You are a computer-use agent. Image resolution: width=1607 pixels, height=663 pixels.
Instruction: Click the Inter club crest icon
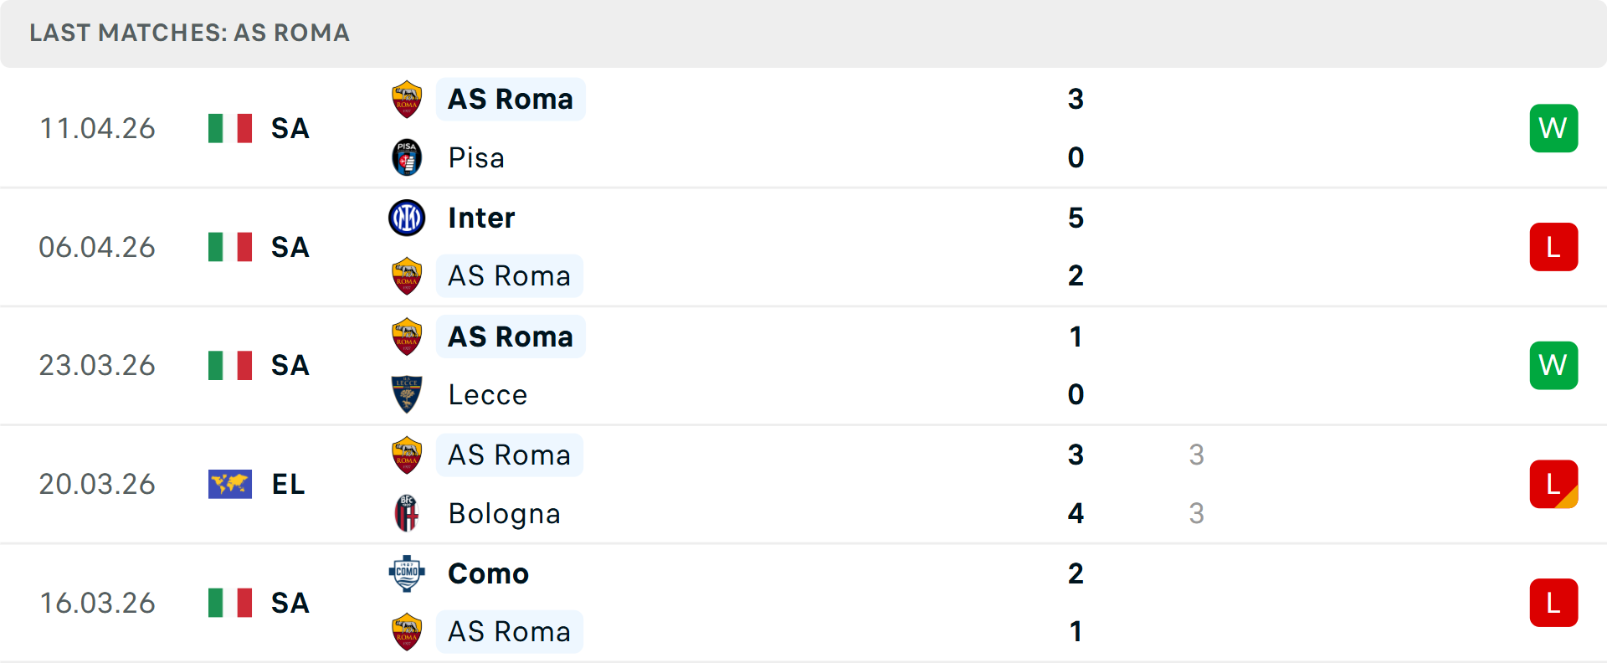pyautogui.click(x=407, y=218)
